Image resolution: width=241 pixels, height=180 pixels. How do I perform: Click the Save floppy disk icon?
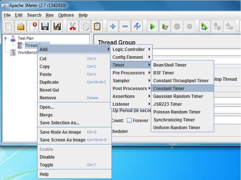click(x=45, y=26)
